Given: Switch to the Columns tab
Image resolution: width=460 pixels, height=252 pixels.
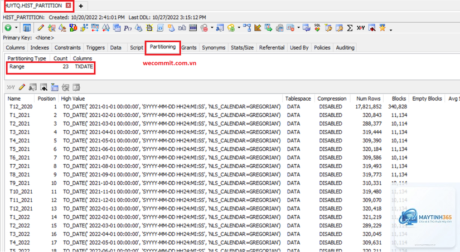Looking at the screenshot, I should coord(15,47).
